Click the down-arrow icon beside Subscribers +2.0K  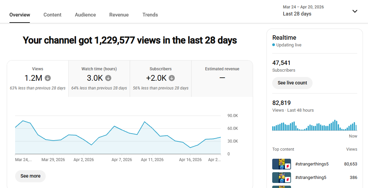coord(172,78)
